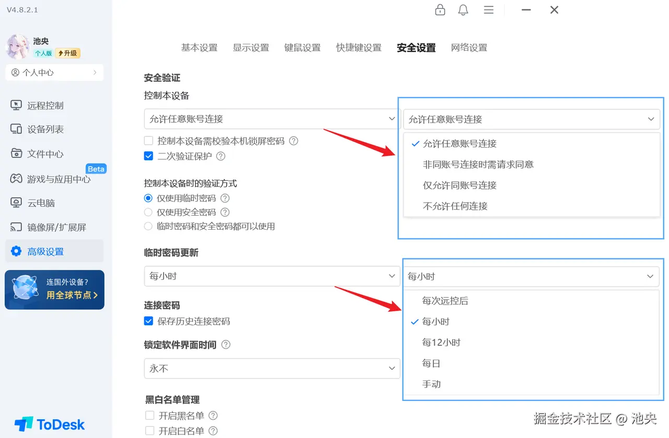Select the 仅使用安全密码 radio button
Screen dimensions: 669x438
148,212
